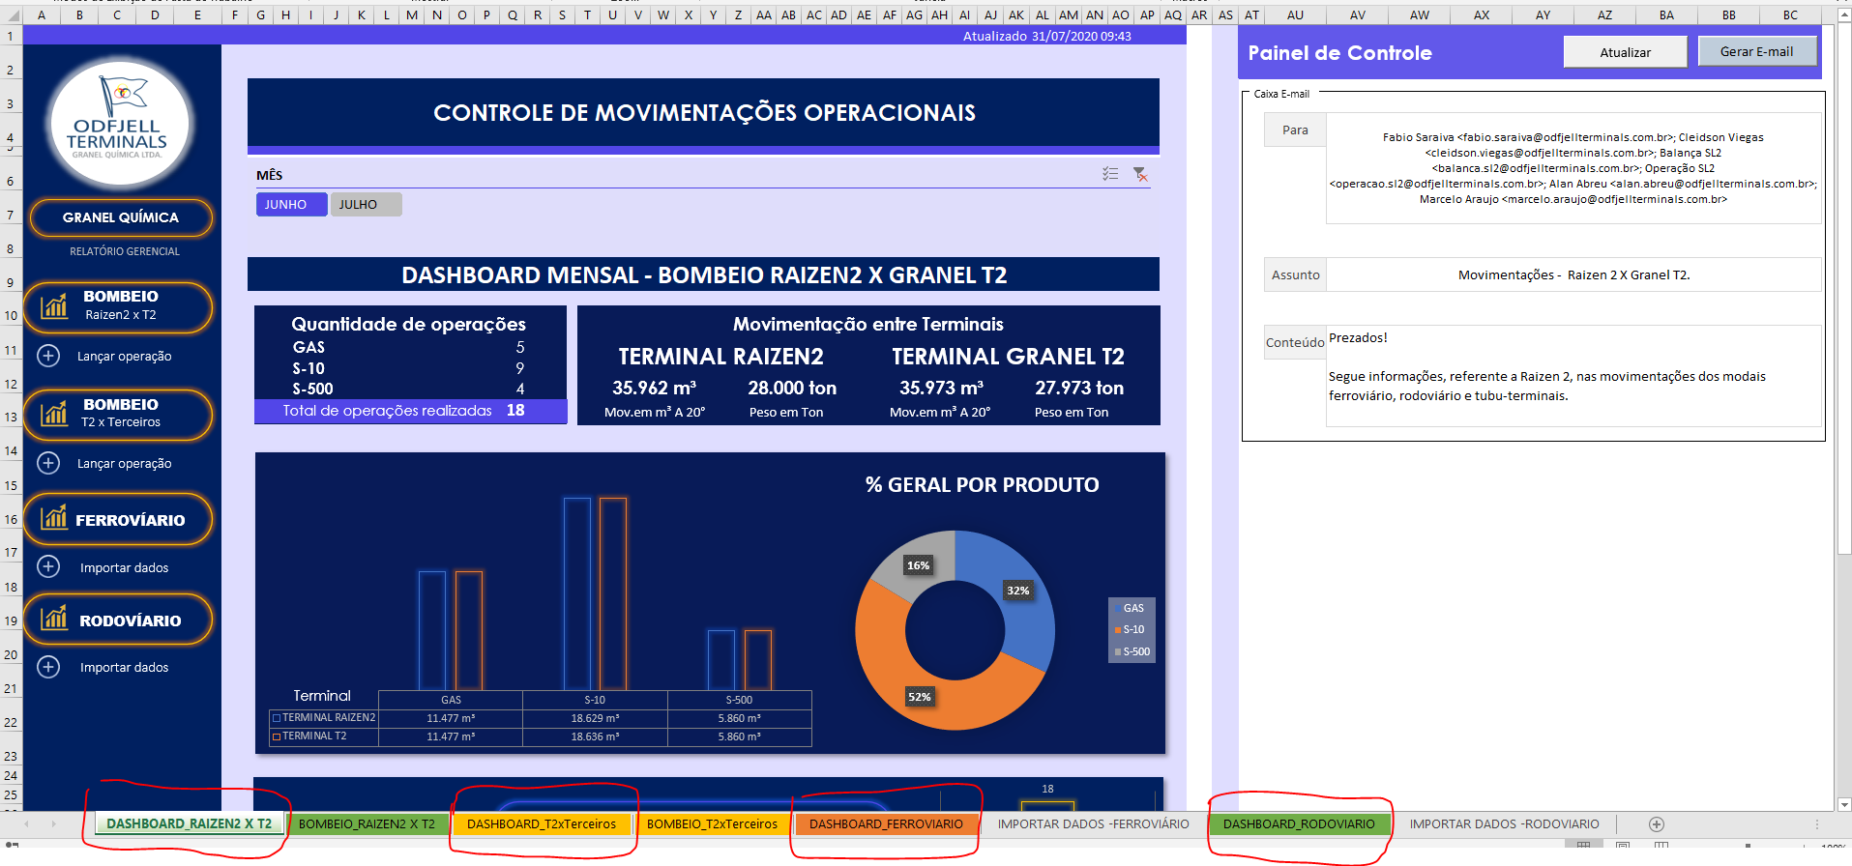
Task: Click the S-10 legend color swatch
Action: pyautogui.click(x=1118, y=630)
